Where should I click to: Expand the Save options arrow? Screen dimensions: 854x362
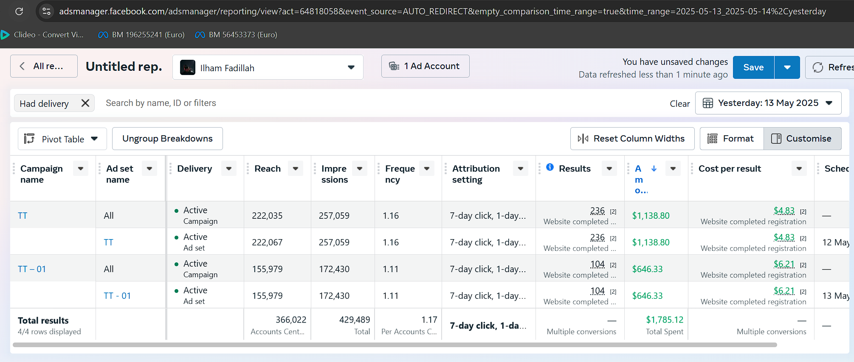coord(787,67)
